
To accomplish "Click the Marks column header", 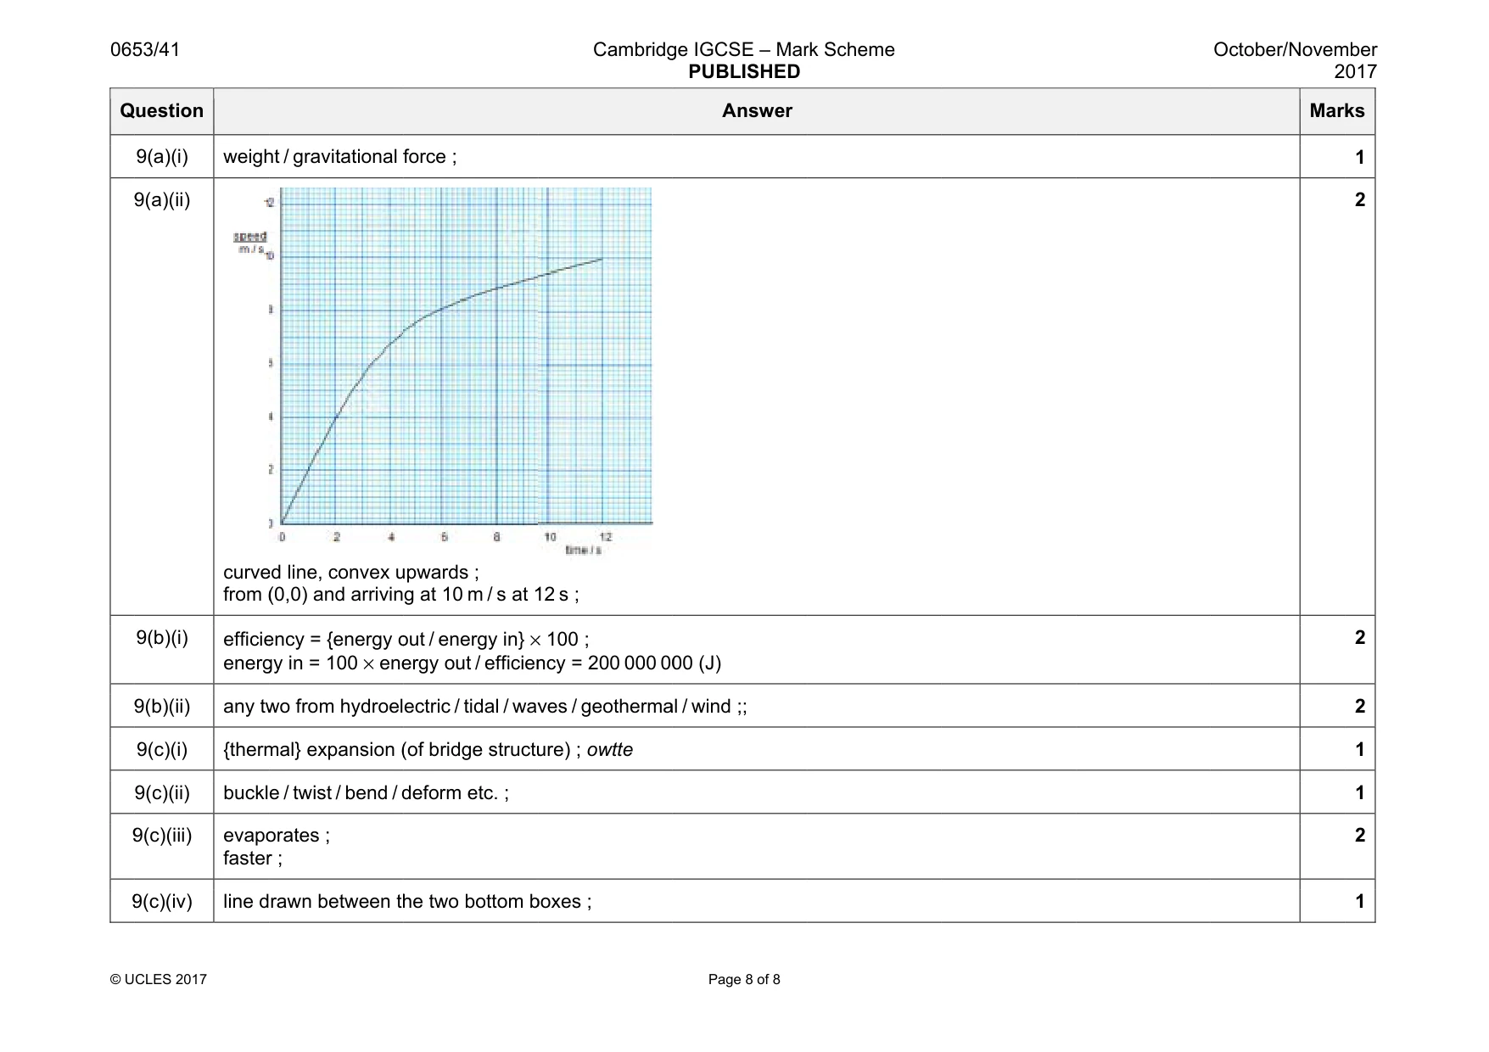I will pos(1337,111).
